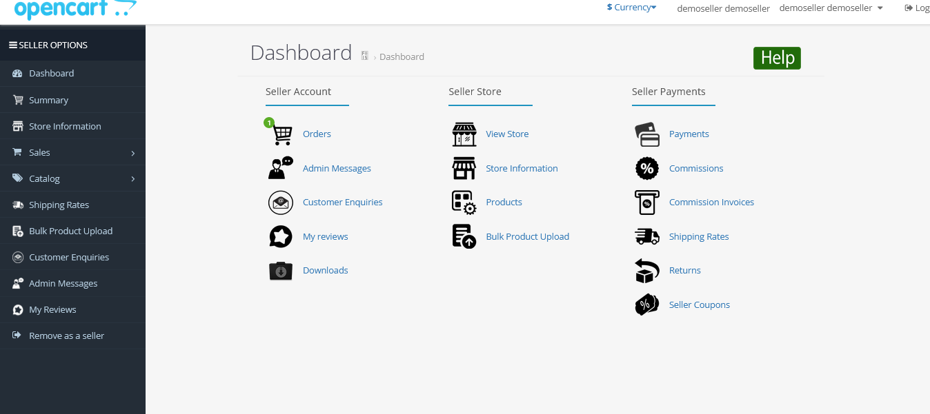Image resolution: width=930 pixels, height=414 pixels.
Task: Select Summary in the sidebar
Action: (49, 99)
